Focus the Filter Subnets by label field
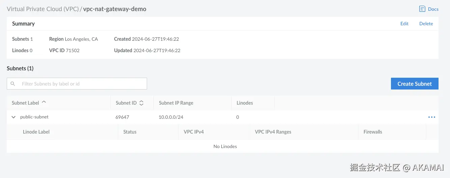Image resolution: width=450 pixels, height=178 pixels. click(x=77, y=84)
